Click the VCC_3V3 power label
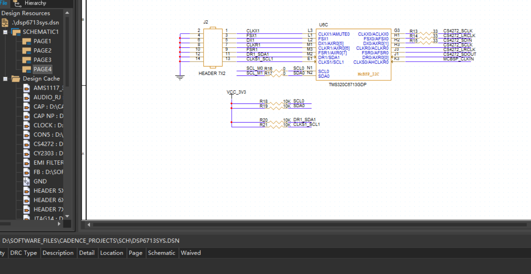Screen dimensions: 531x274 coord(236,92)
